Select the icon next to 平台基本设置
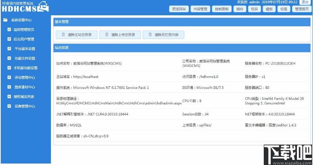 pos(9,49)
